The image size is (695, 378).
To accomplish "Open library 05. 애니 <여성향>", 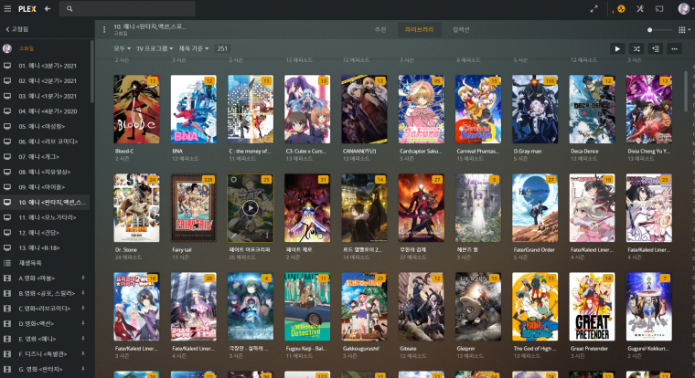I will tap(44, 126).
